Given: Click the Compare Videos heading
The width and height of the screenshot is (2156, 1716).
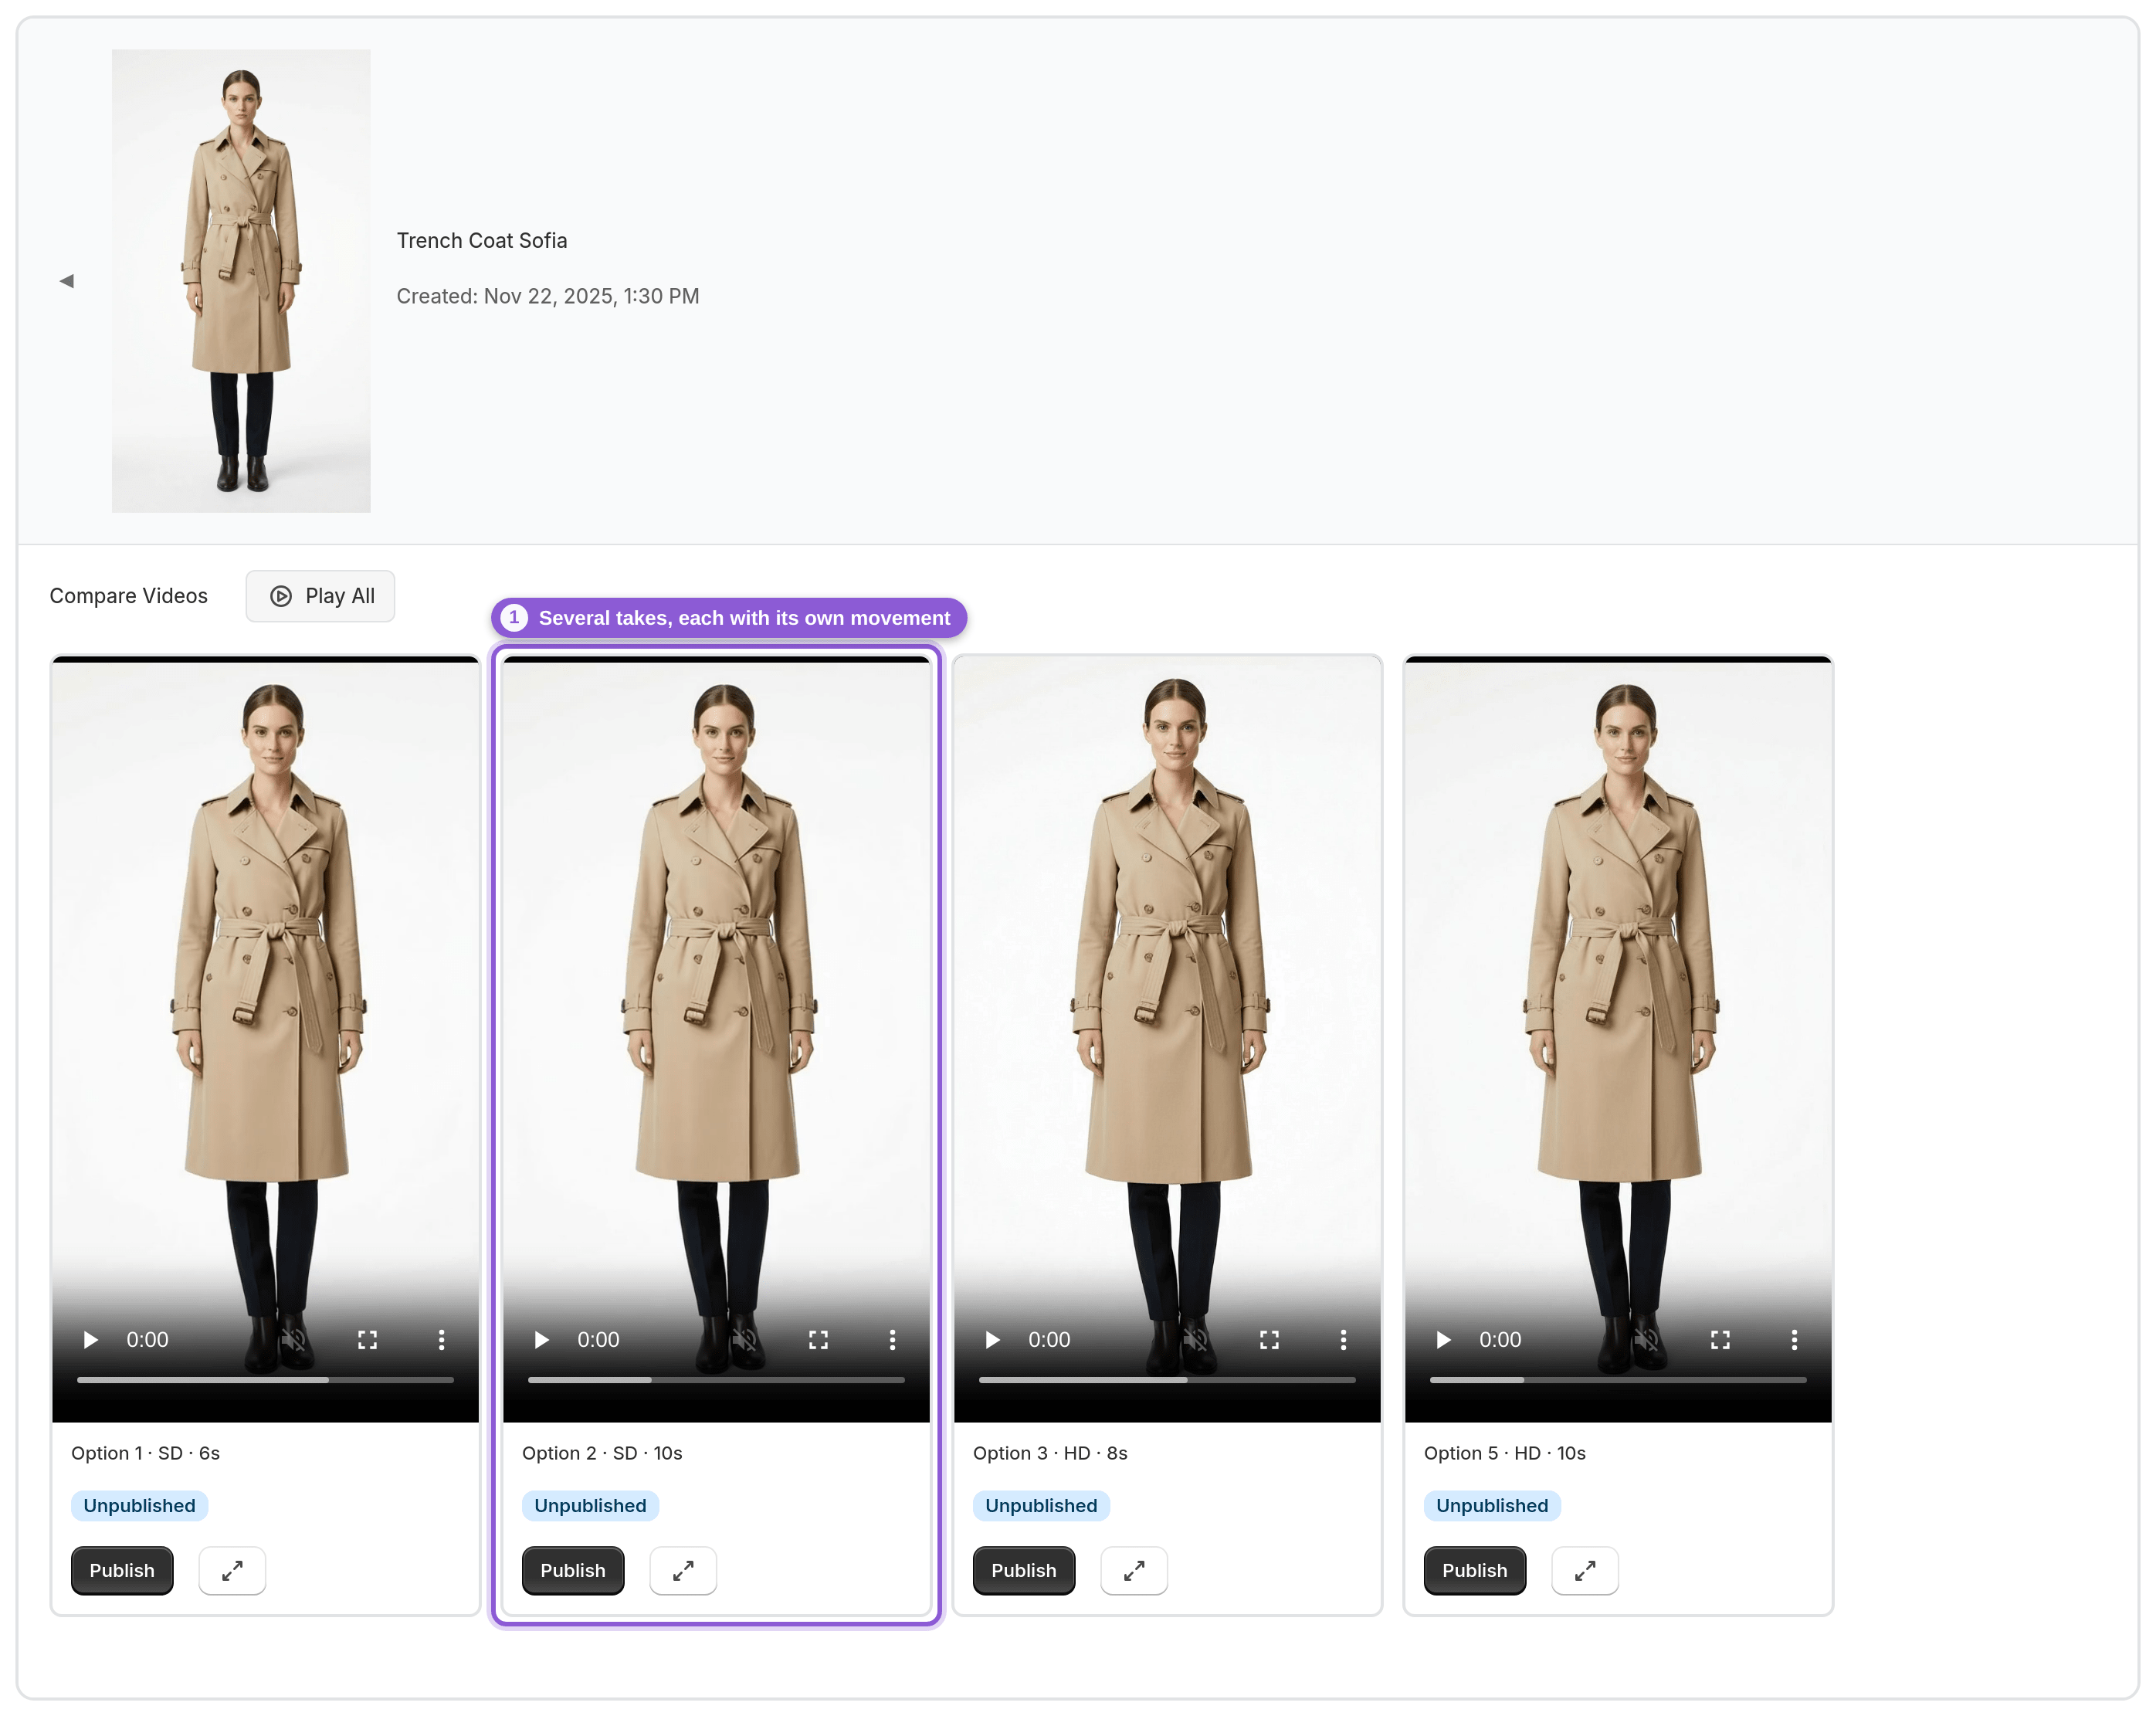Looking at the screenshot, I should pyautogui.click(x=129, y=596).
